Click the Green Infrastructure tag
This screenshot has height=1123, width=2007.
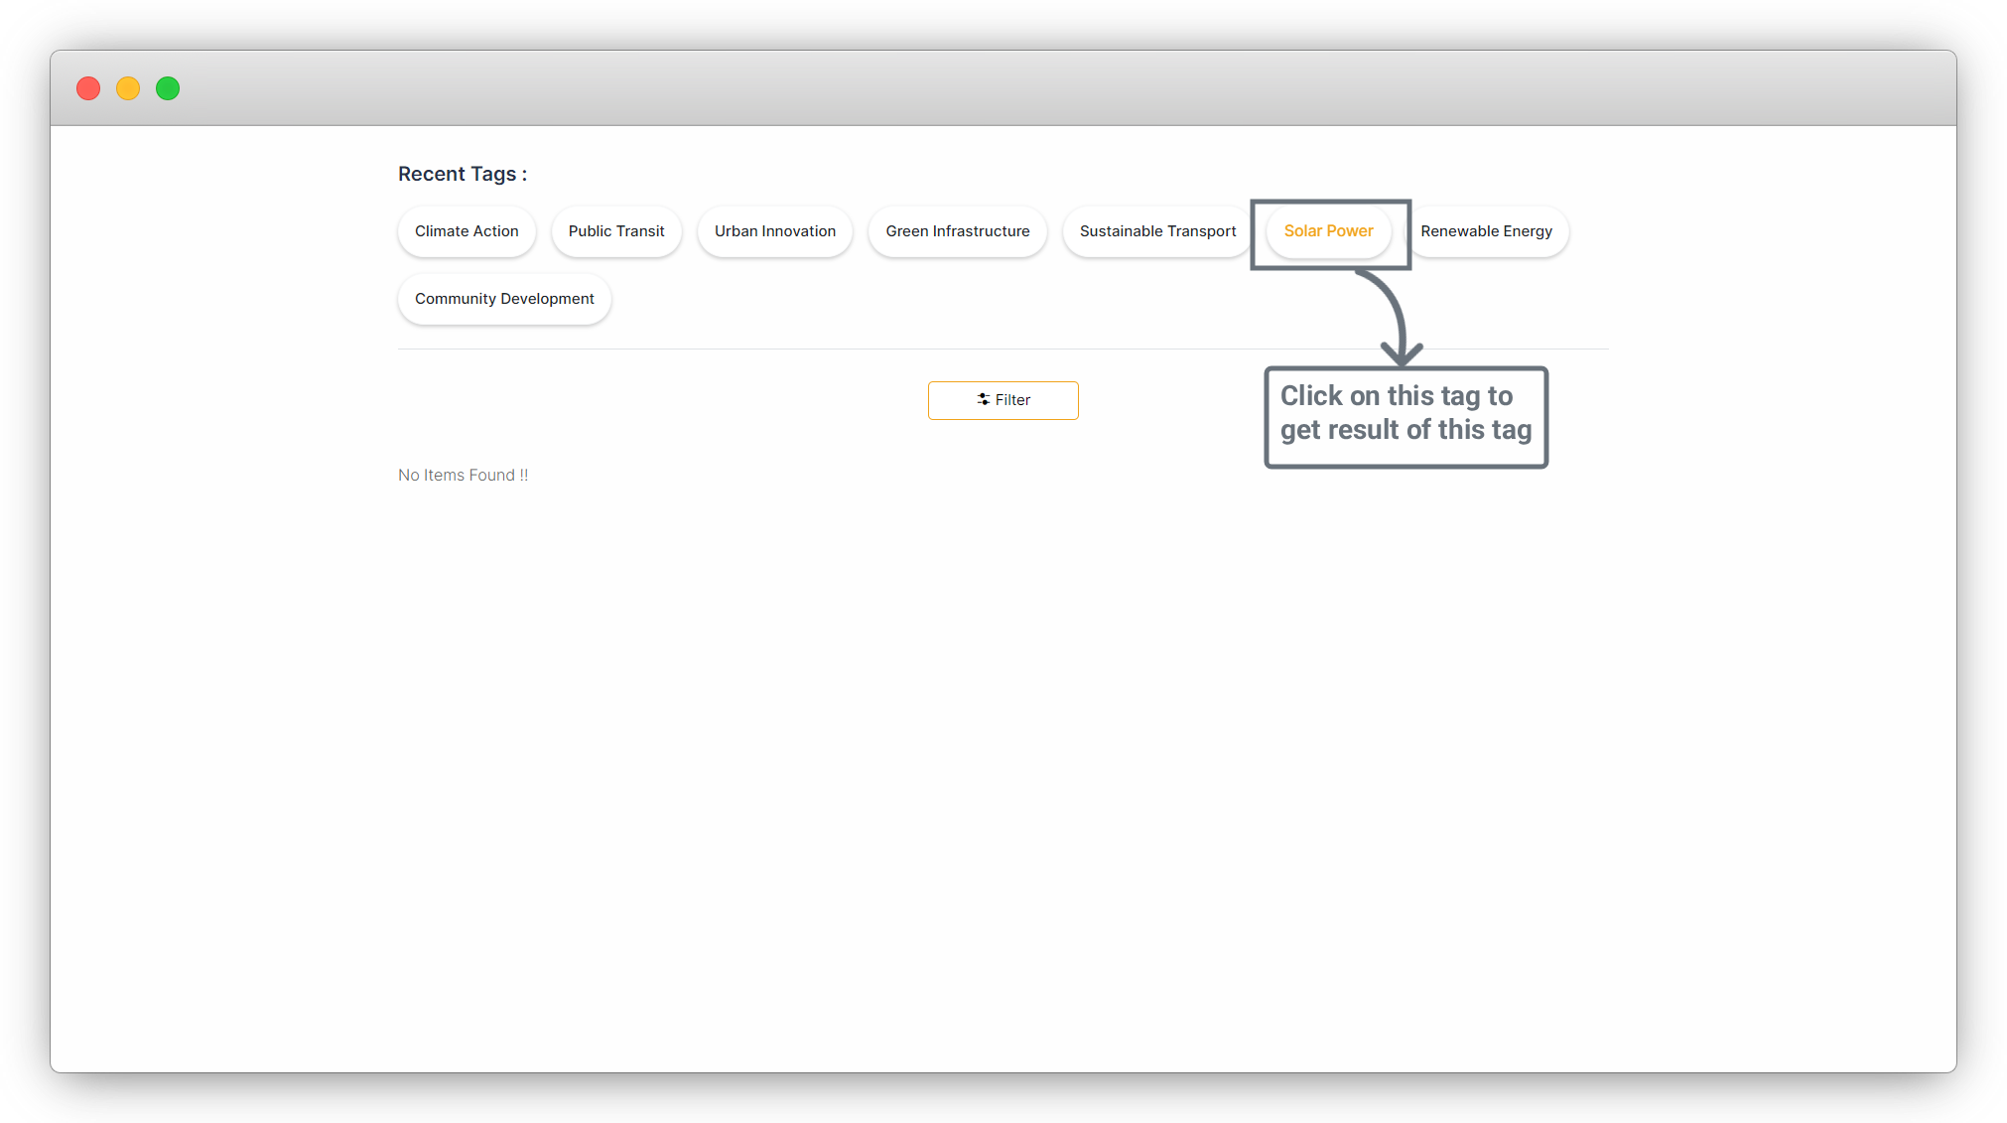pyautogui.click(x=957, y=231)
